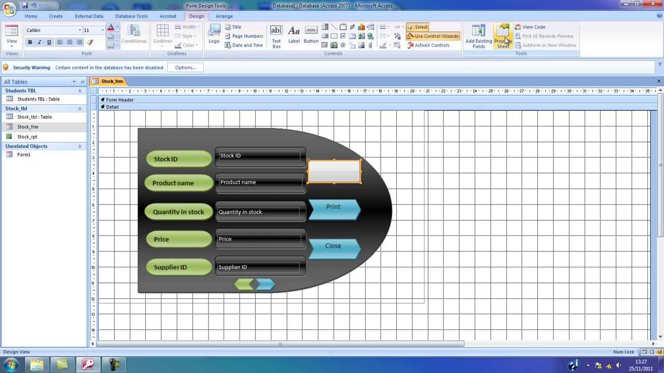Click the font color A swatch
The image size is (664, 373).
(110, 28)
